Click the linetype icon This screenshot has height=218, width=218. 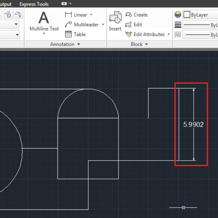click(x=178, y=34)
